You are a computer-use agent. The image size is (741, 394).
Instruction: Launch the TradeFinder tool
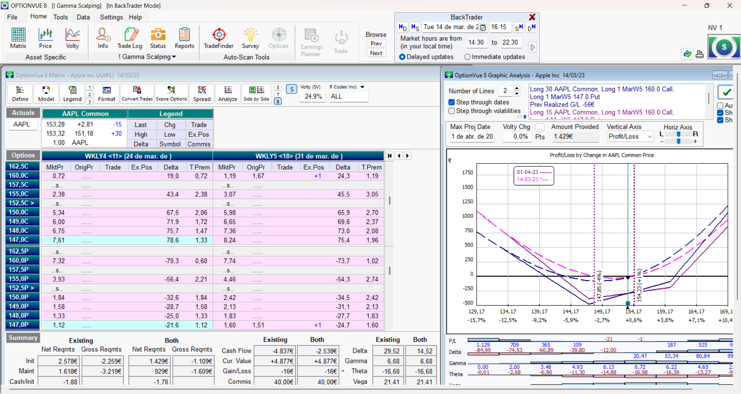(x=219, y=38)
